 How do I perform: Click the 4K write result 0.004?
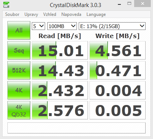pyautogui.click(x=118, y=90)
